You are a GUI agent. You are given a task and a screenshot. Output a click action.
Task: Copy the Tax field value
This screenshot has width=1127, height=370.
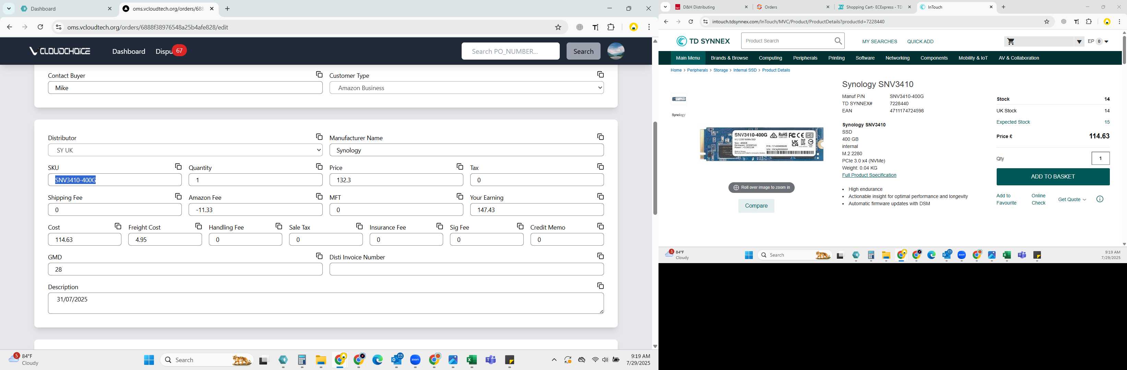600,167
